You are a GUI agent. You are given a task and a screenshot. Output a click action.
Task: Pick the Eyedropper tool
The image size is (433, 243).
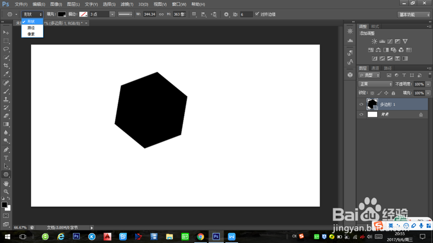(6, 74)
